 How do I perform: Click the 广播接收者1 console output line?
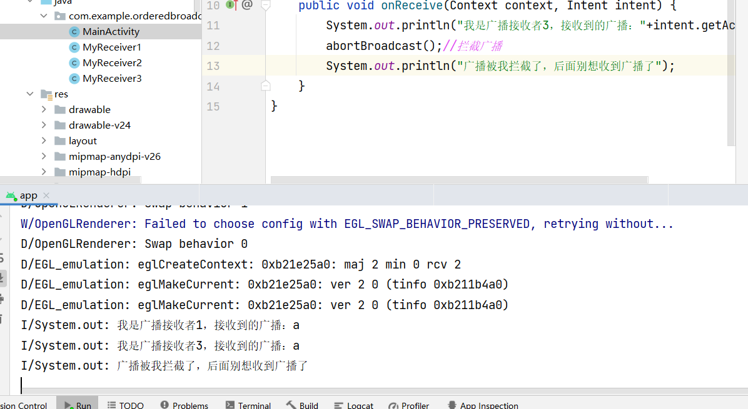pos(160,325)
